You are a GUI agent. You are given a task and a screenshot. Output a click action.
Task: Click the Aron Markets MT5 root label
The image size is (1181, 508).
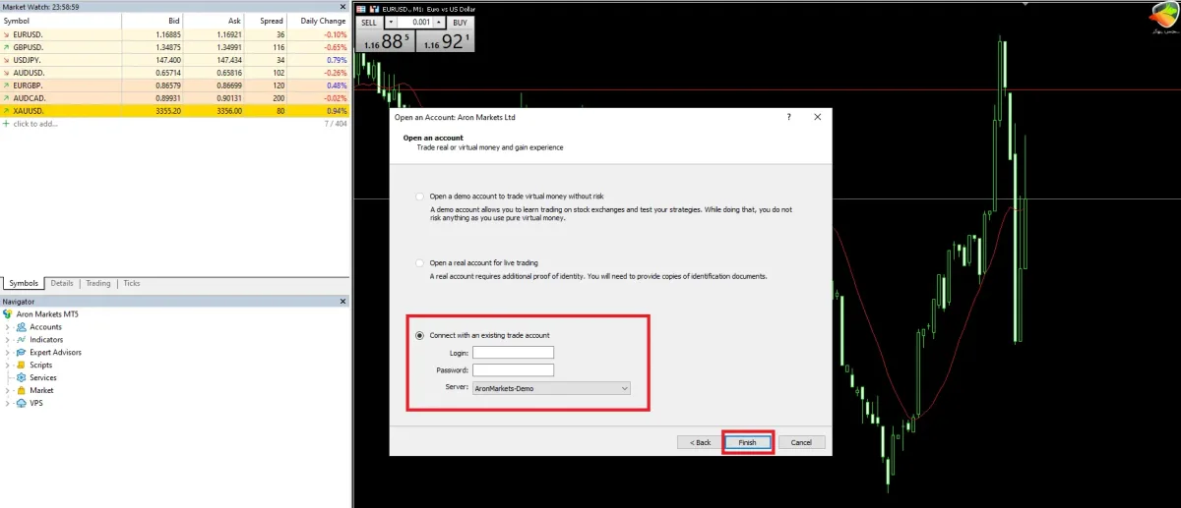tap(48, 314)
